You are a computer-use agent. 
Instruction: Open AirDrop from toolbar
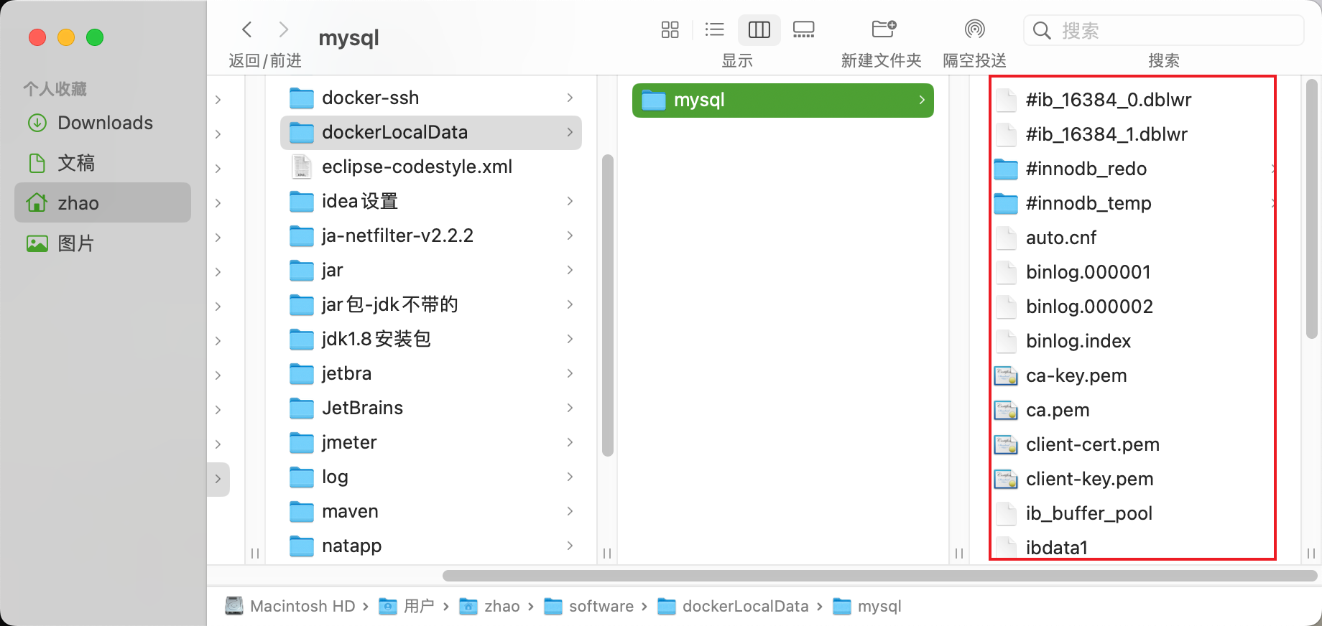tap(974, 29)
